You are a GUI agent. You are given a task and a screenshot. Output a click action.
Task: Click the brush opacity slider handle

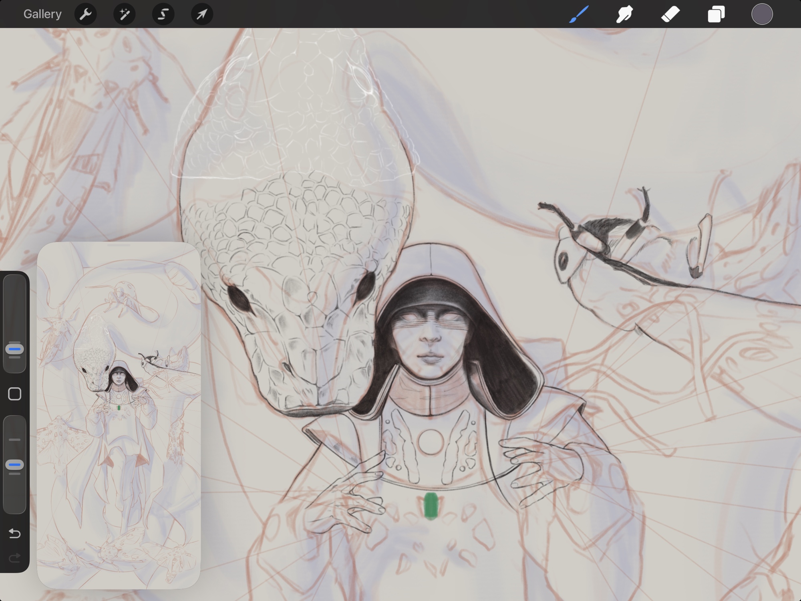tap(15, 465)
